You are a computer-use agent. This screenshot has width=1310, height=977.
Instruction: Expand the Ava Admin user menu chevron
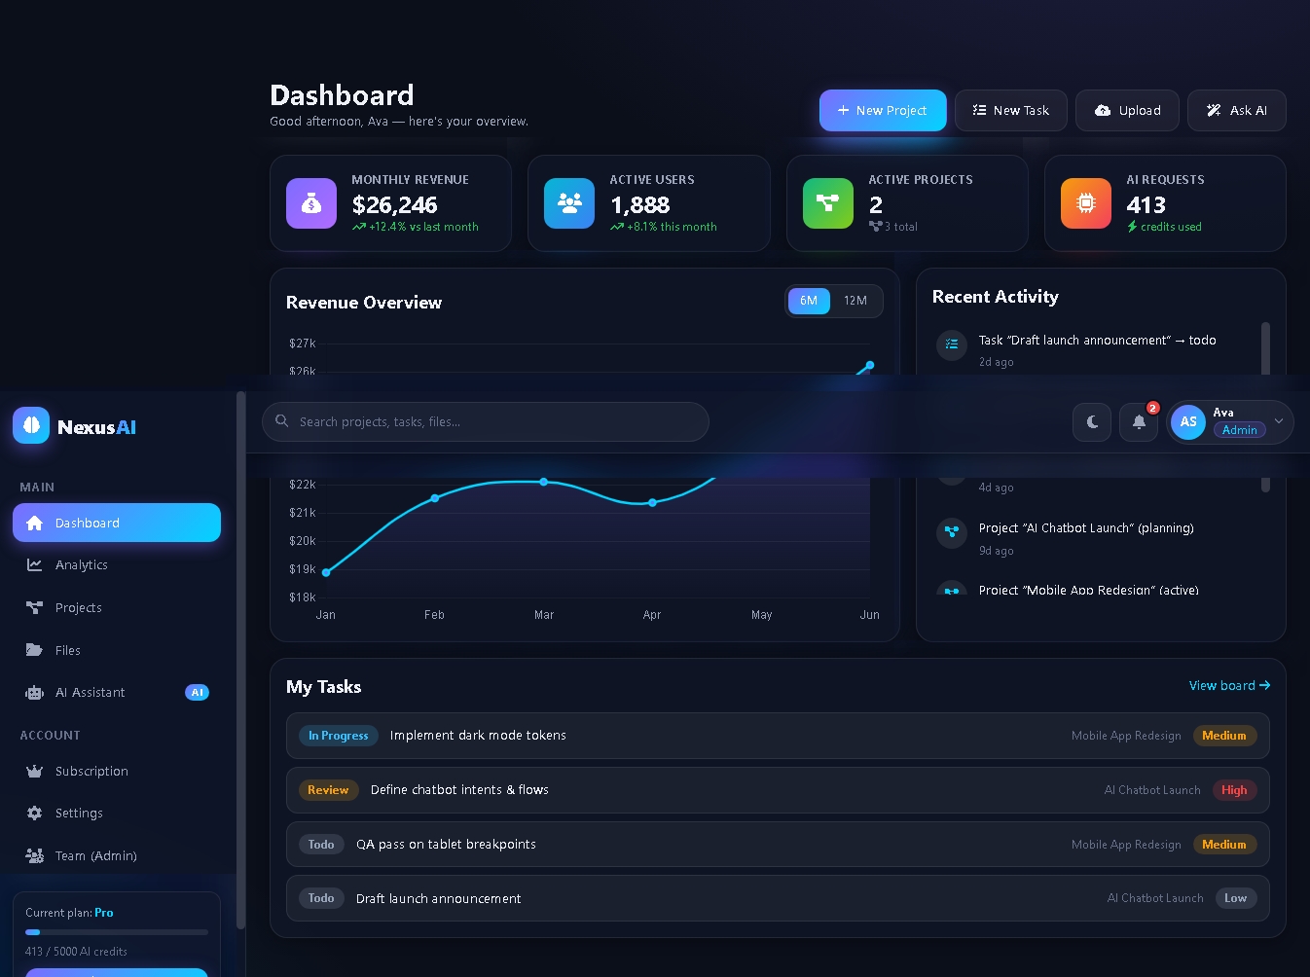coord(1279,421)
